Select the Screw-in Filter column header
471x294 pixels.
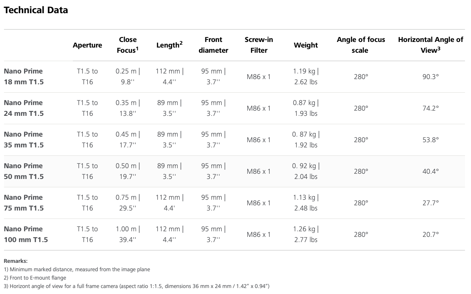(259, 45)
